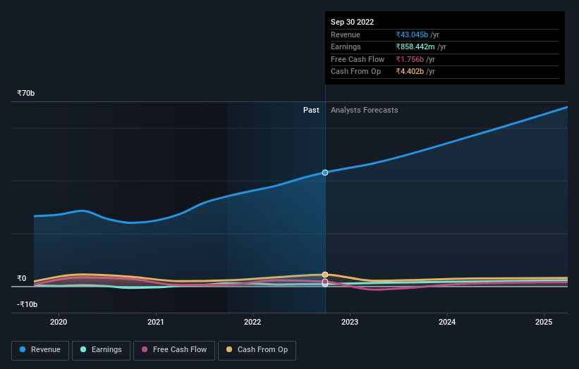Select the 2024 x-axis label
The width and height of the screenshot is (579, 369).
pos(447,322)
